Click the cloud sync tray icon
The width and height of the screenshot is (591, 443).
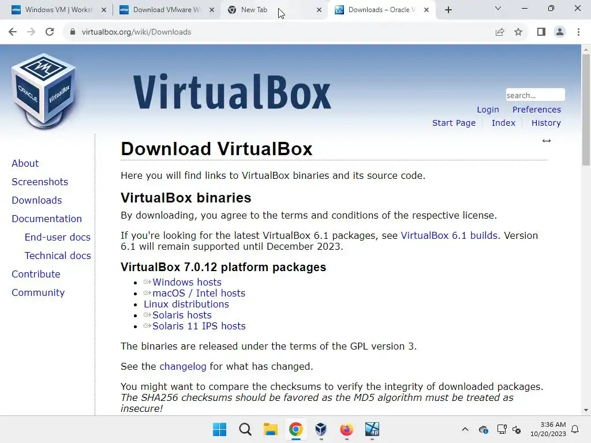tap(484, 429)
